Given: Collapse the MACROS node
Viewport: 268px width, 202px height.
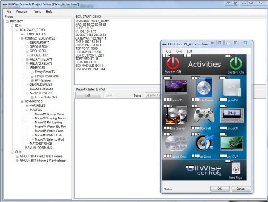Looking at the screenshot, I should click(27, 110).
